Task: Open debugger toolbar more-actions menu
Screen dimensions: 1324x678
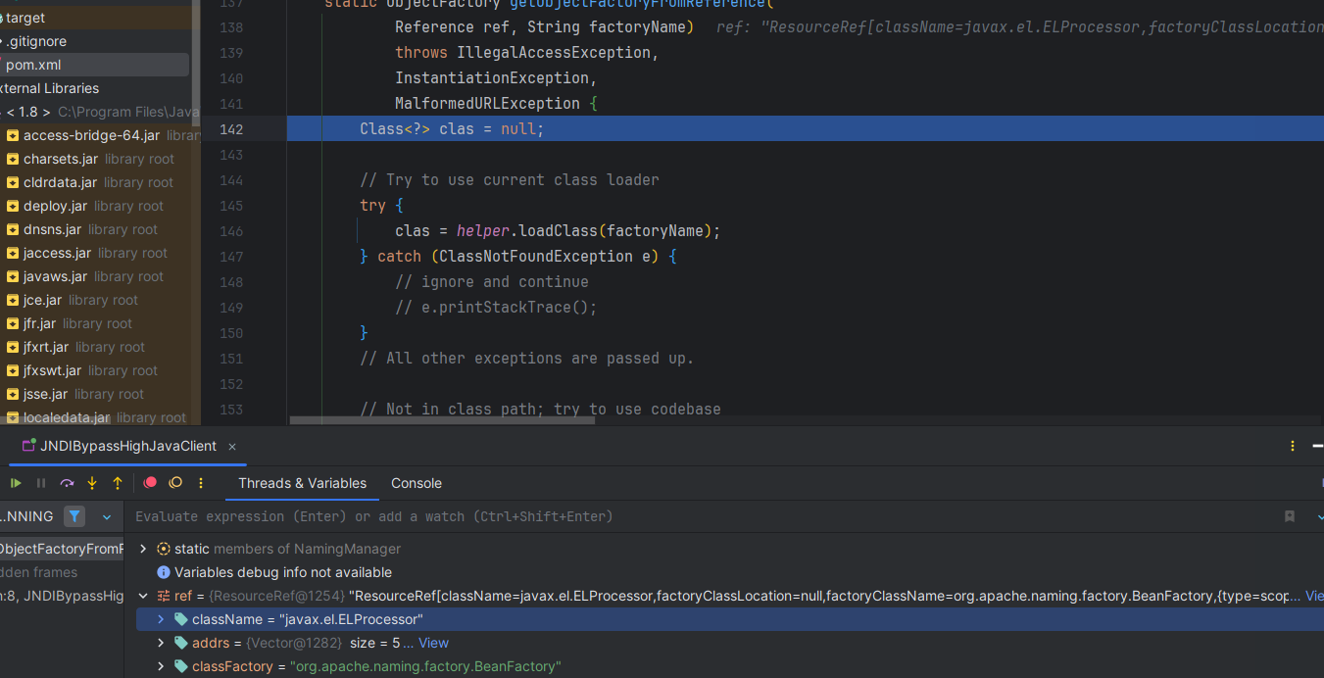Action: tap(201, 483)
